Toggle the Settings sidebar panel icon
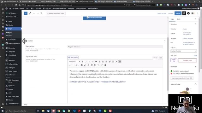Viewport: 202px width, 113px height. pos(184,13)
